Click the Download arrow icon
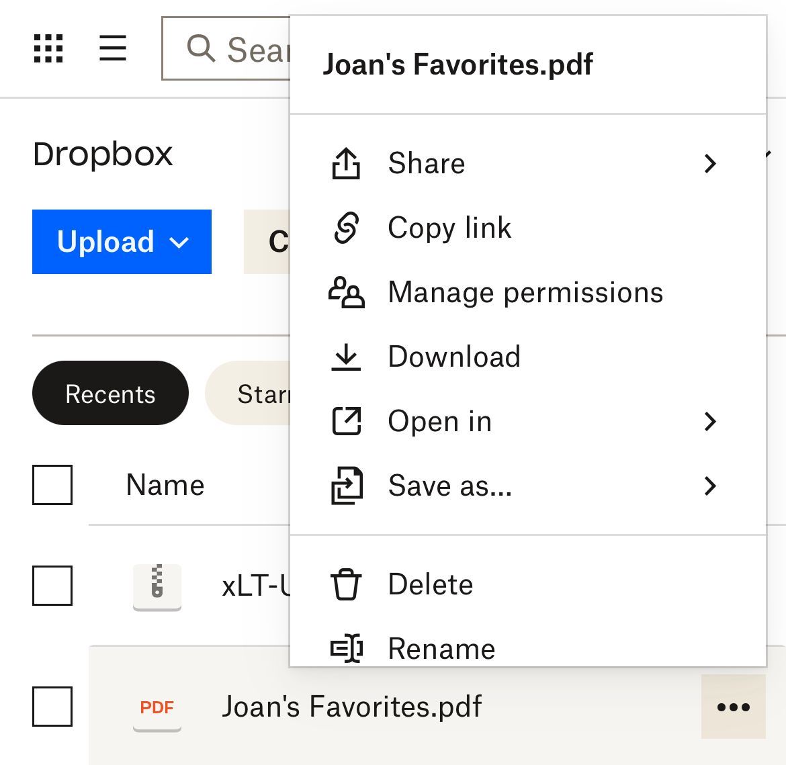This screenshot has height=765, width=786. coord(346,357)
